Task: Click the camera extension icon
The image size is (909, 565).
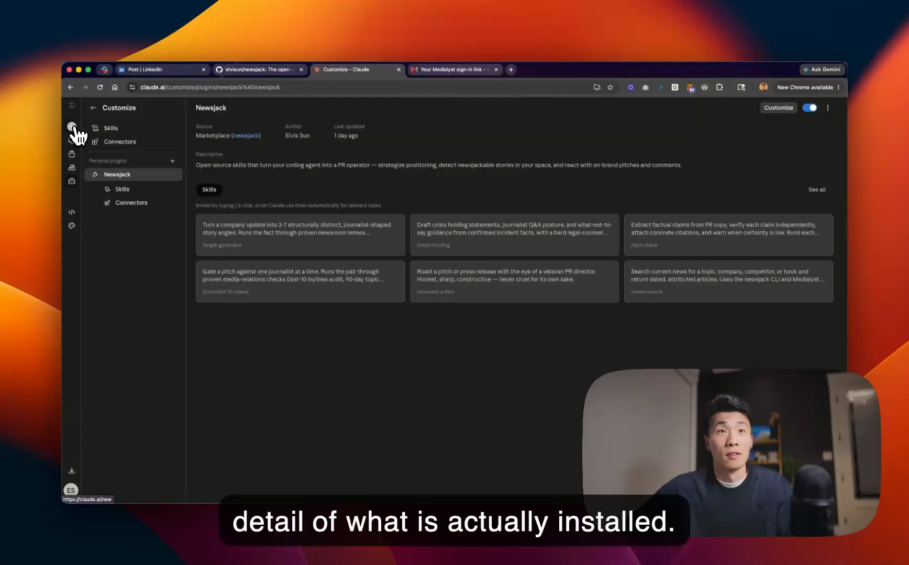Action: tap(645, 87)
